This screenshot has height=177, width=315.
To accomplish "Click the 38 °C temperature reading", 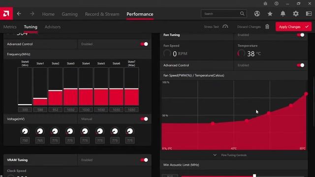I will tap(254, 54).
